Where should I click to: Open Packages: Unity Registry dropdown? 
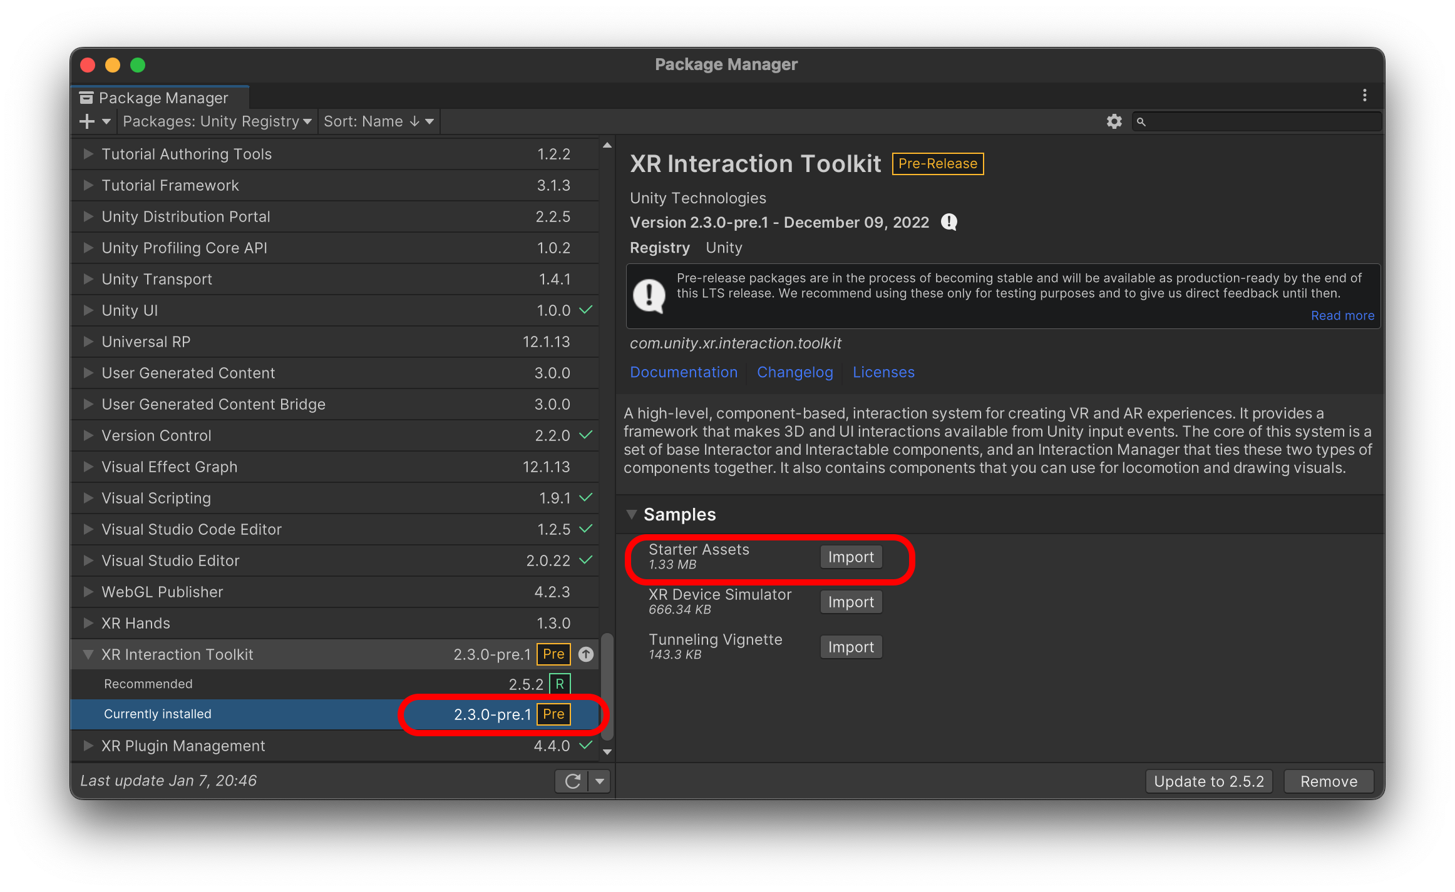click(217, 121)
